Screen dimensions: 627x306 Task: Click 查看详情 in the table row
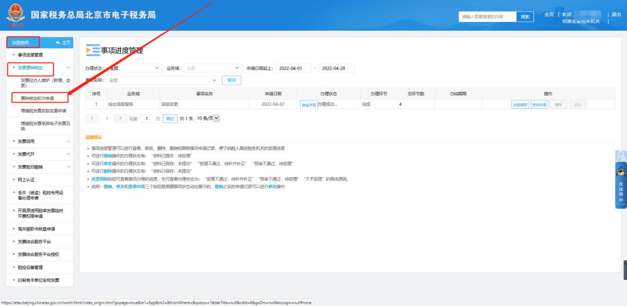tap(309, 105)
